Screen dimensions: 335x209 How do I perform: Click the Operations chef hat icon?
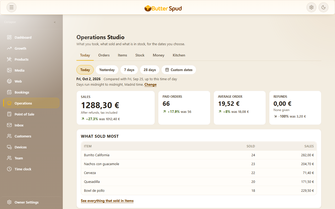(x=9, y=103)
